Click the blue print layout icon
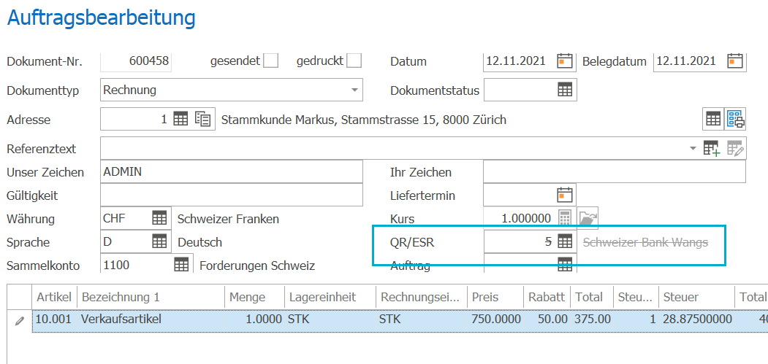The height and width of the screenshot is (364, 768). tap(735, 119)
